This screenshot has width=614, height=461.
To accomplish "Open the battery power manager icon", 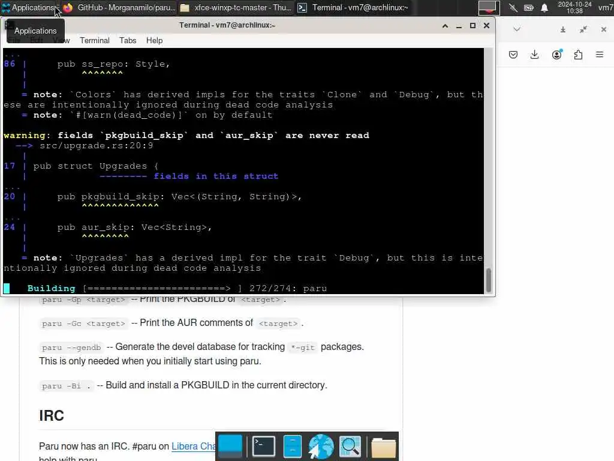I will (529, 7).
